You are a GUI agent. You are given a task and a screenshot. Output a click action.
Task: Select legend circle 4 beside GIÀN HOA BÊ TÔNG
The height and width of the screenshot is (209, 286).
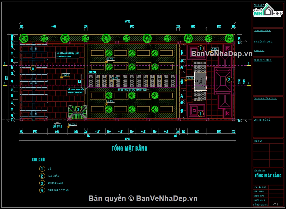pos(42,190)
